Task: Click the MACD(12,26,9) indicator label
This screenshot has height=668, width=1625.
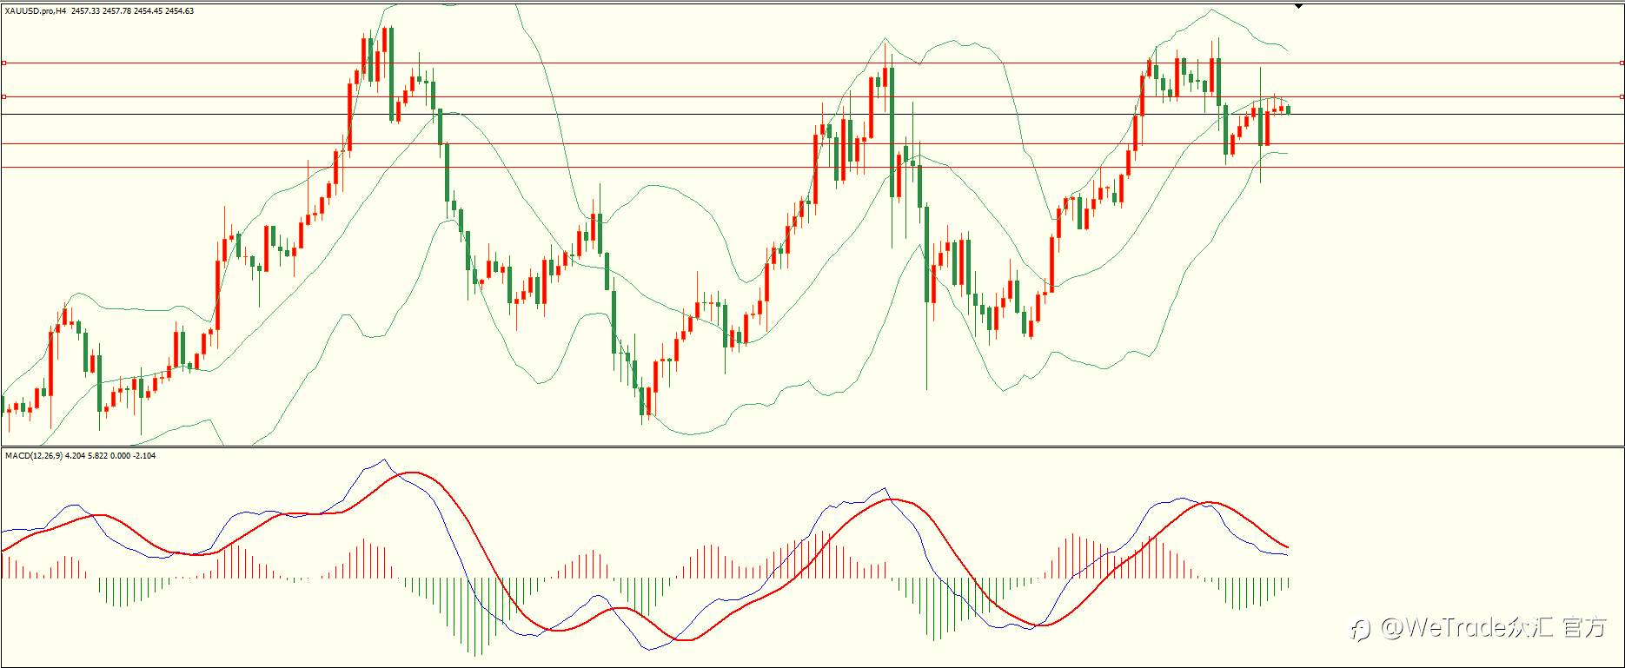Action: [x=34, y=456]
